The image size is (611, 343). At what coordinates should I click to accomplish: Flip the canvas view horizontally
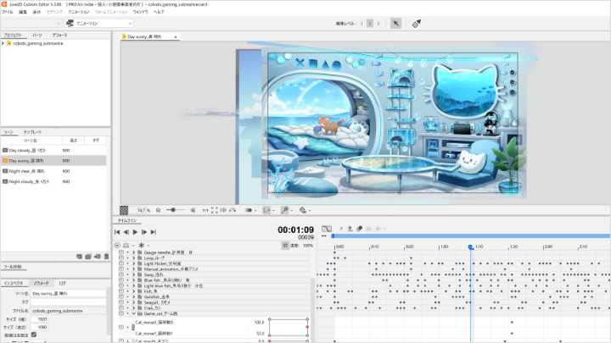223,210
